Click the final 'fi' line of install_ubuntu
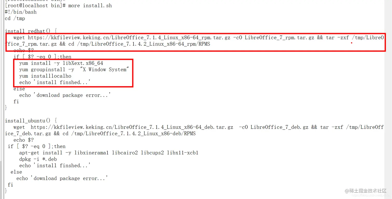Screen dimensions: 392x199 point(10,185)
